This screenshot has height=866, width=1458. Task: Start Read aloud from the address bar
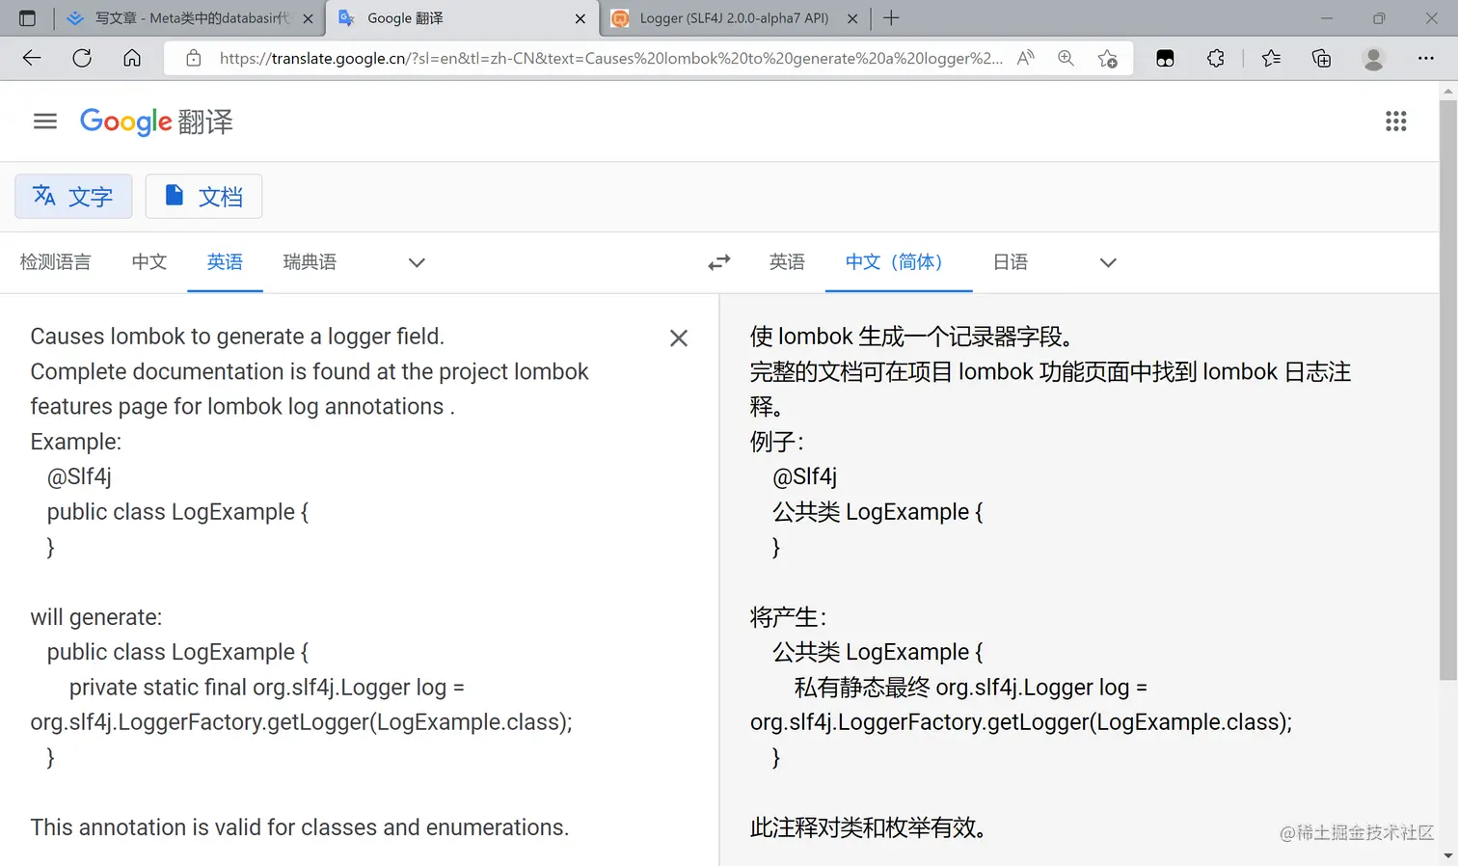tap(1025, 58)
